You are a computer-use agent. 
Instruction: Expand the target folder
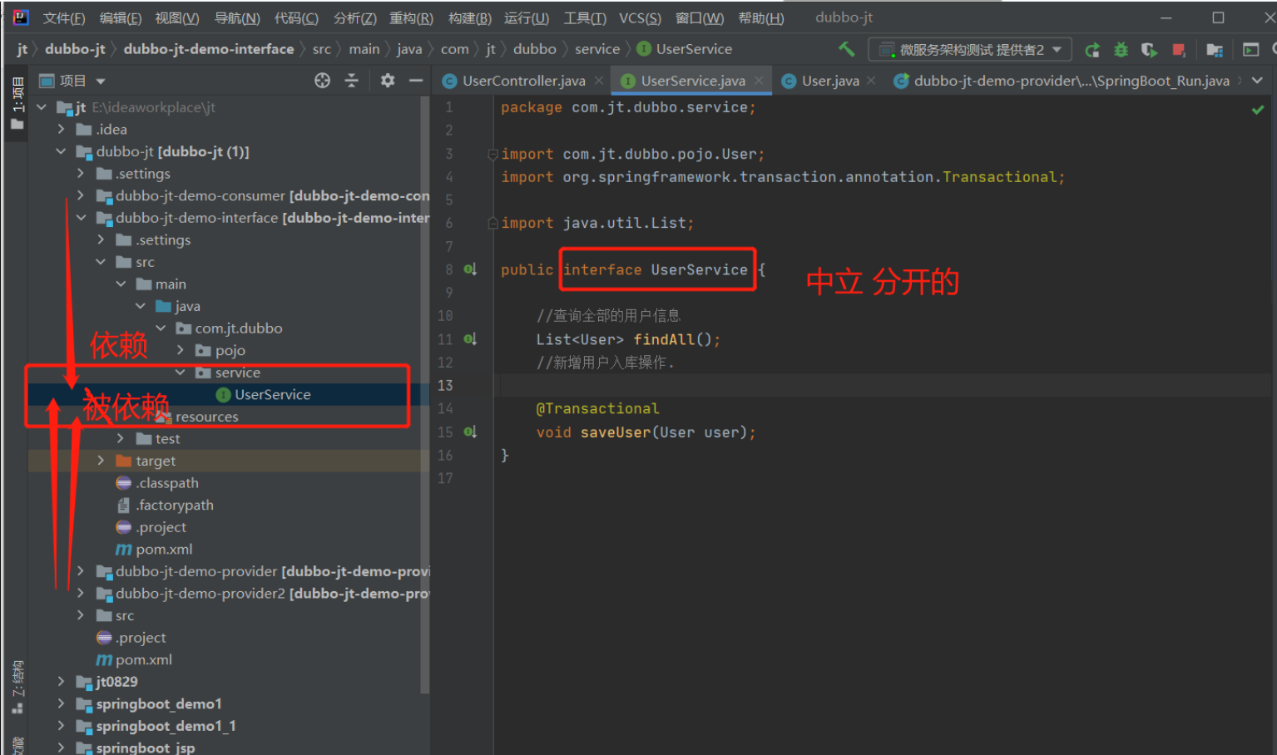click(x=101, y=461)
